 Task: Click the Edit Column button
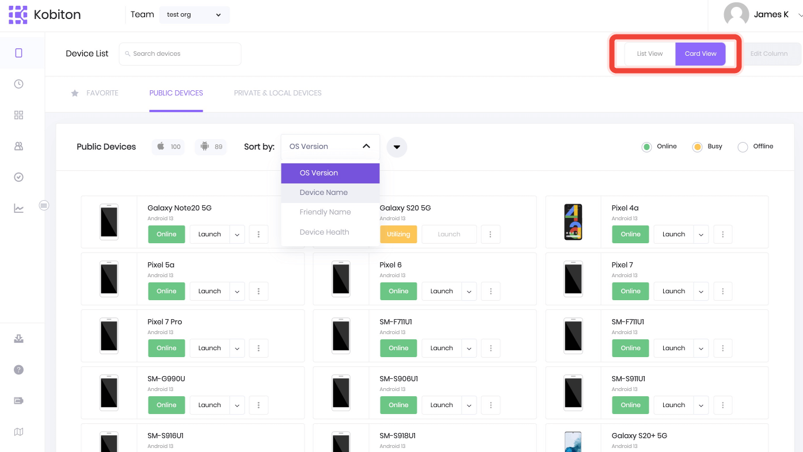768,53
